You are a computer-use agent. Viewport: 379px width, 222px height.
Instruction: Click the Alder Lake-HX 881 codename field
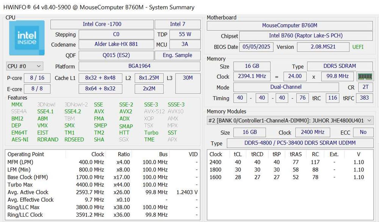[x=116, y=44]
